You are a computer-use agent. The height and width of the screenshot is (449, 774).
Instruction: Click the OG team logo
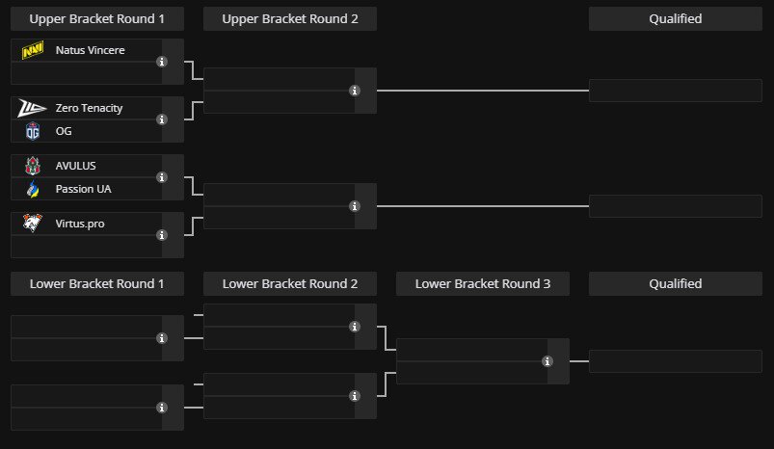click(33, 131)
